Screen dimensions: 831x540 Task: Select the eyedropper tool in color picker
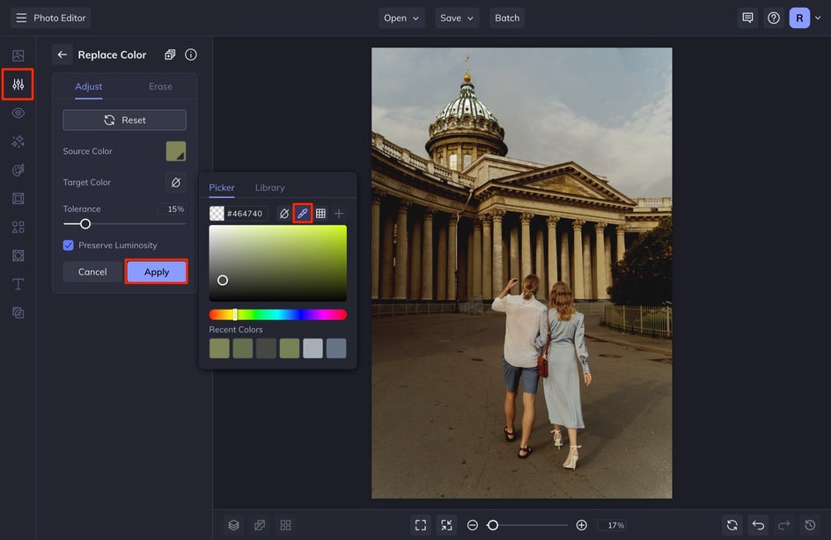coord(302,214)
